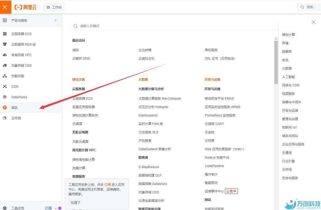321x210 pixels.
Task: Click the 云市场 sidebar icon
Action: tap(5, 118)
